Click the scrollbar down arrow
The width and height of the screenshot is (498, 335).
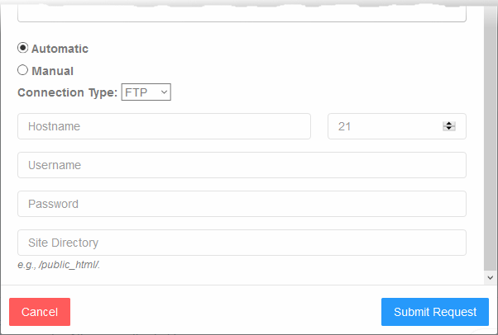490,277
